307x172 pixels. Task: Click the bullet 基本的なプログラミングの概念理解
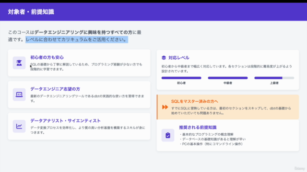coord(206,134)
